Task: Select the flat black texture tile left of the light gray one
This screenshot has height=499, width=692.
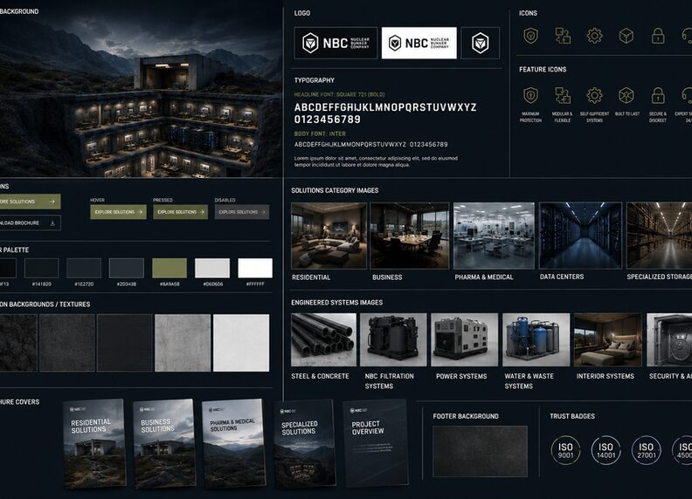Action: click(125, 343)
